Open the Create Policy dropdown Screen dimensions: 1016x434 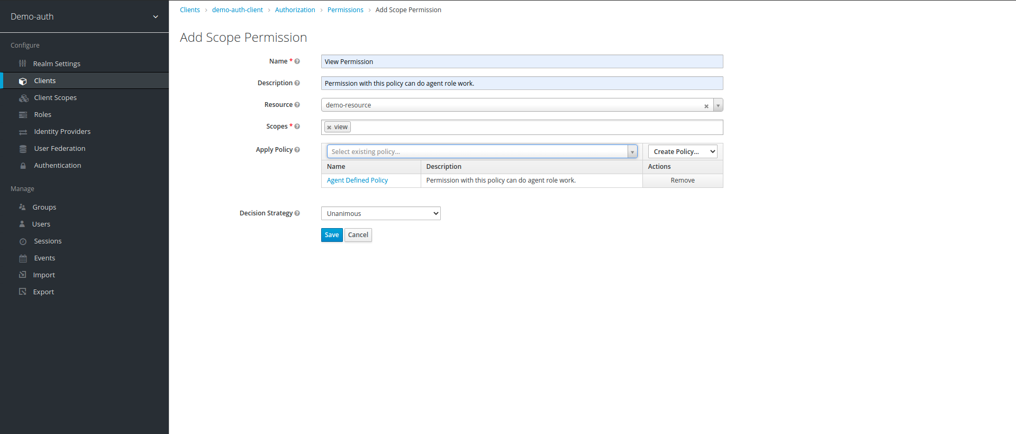pos(682,151)
